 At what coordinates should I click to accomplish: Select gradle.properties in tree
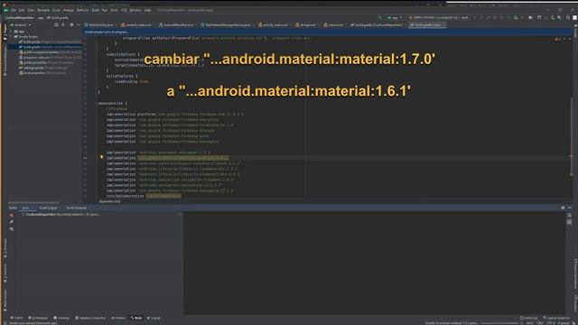(x=46, y=62)
